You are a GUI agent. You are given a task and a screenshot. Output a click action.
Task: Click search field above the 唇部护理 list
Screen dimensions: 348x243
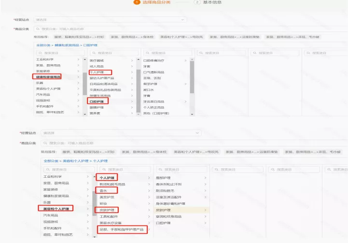(181, 170)
